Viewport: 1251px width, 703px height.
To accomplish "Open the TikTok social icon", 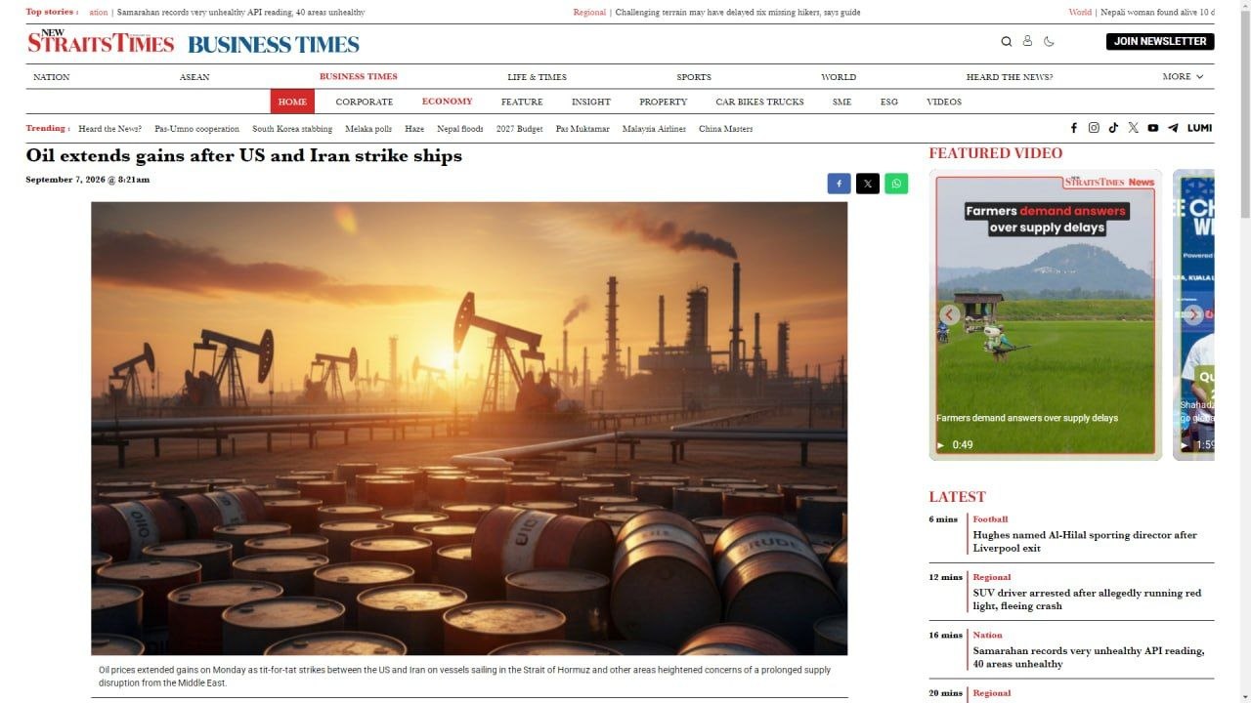I will [1113, 128].
